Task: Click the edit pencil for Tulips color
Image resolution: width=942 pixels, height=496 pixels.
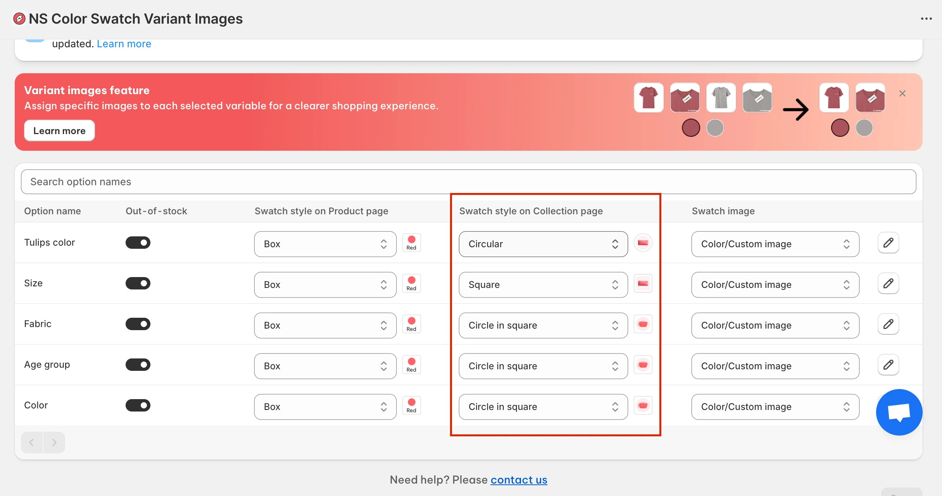Action: tap(888, 243)
